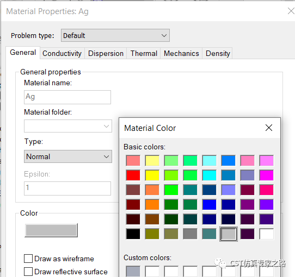The image size is (295, 277).
Task: Switch to the Thermal tab
Action: click(144, 54)
